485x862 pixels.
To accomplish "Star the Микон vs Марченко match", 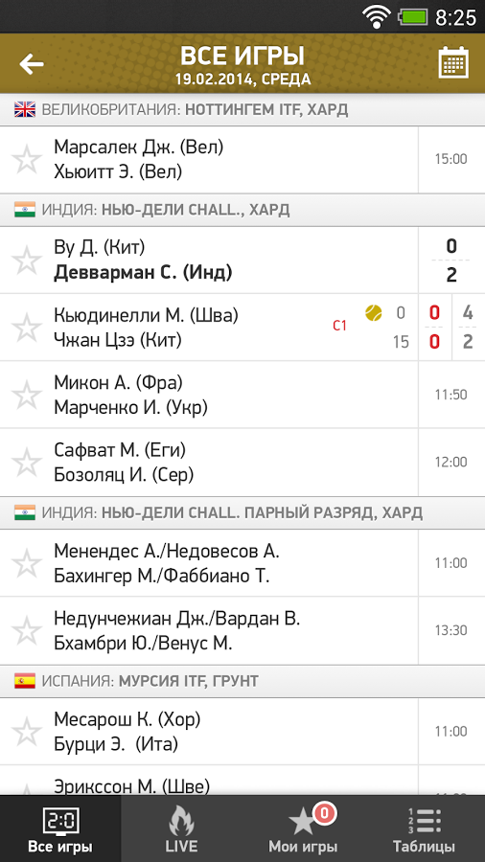I will 27,395.
